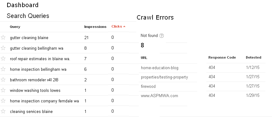Toggle star for 'bathroom remodeler v4l 2l8'
The height and width of the screenshot is (121, 272).
3,79
